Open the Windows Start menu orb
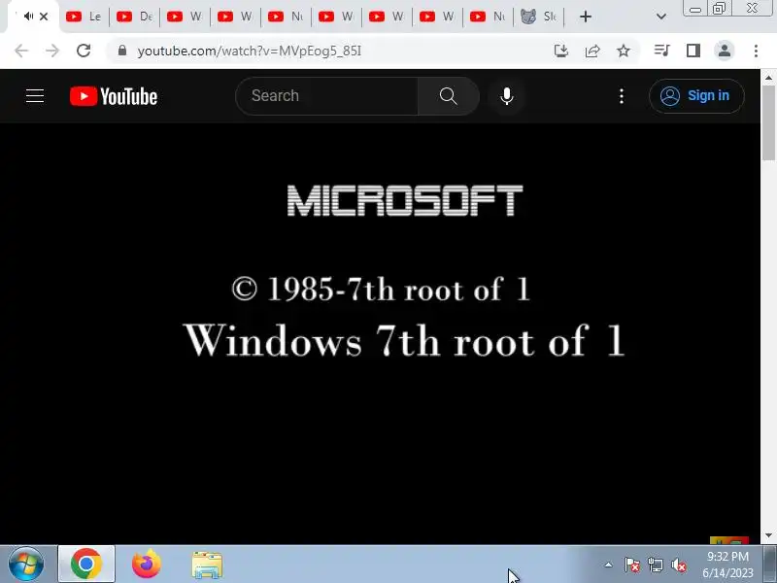Image resolution: width=777 pixels, height=583 pixels. (x=26, y=565)
